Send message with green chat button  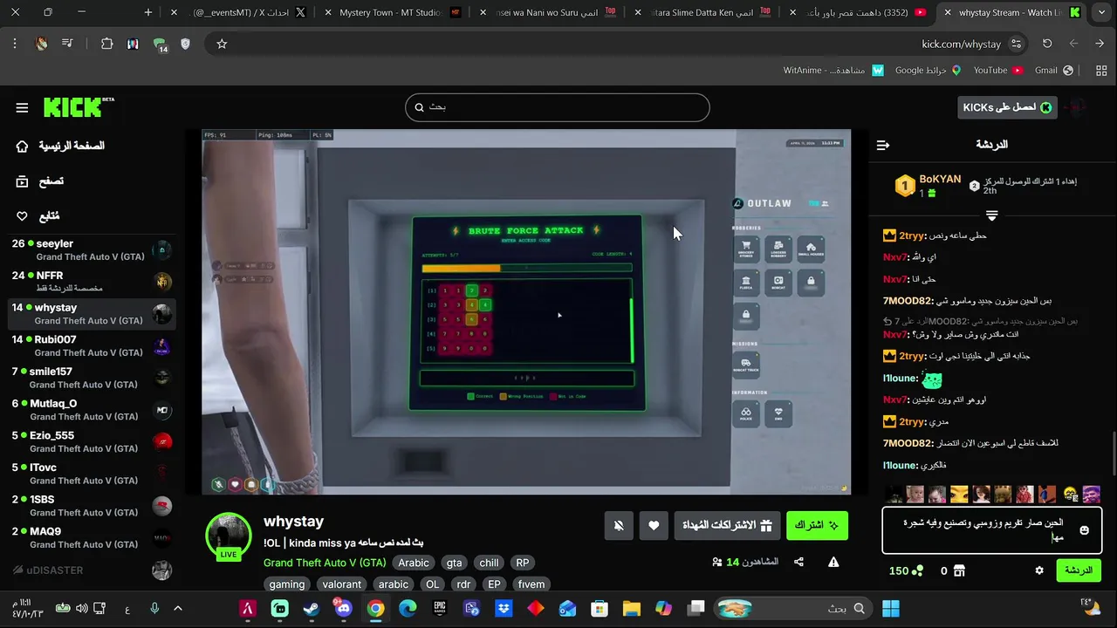tap(1079, 570)
